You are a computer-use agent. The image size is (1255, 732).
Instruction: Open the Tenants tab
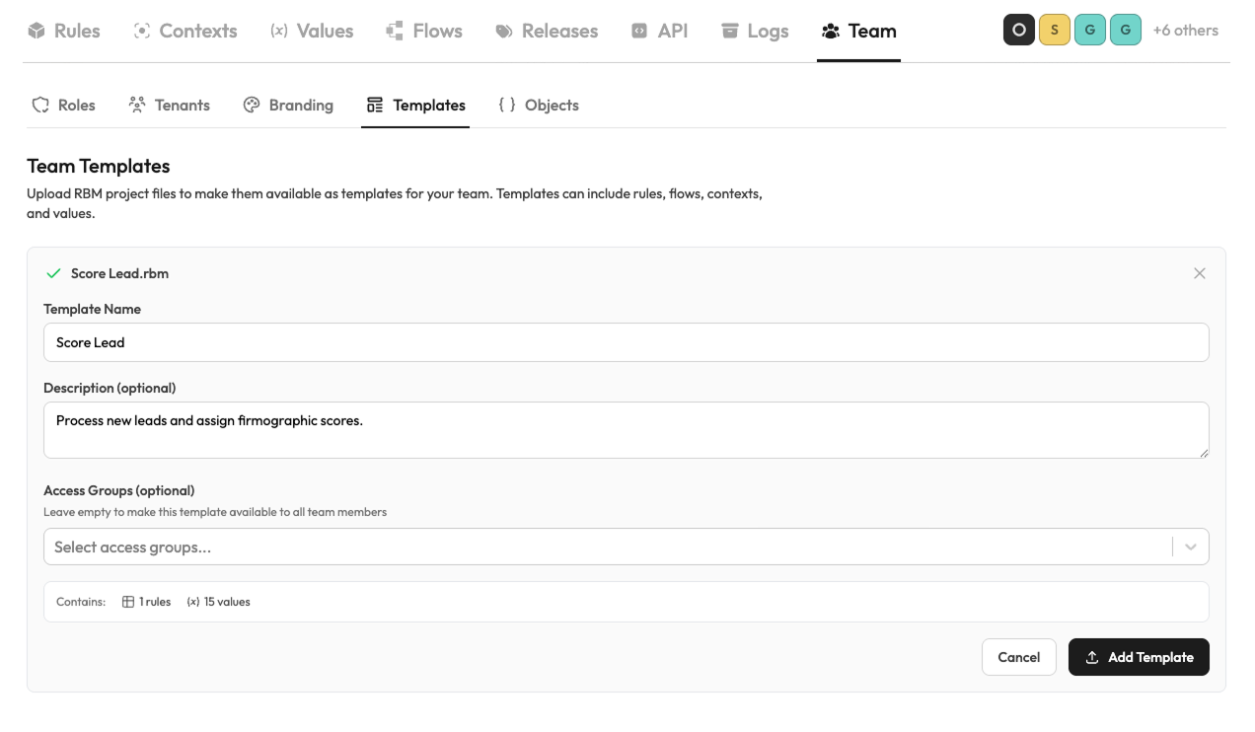point(169,105)
